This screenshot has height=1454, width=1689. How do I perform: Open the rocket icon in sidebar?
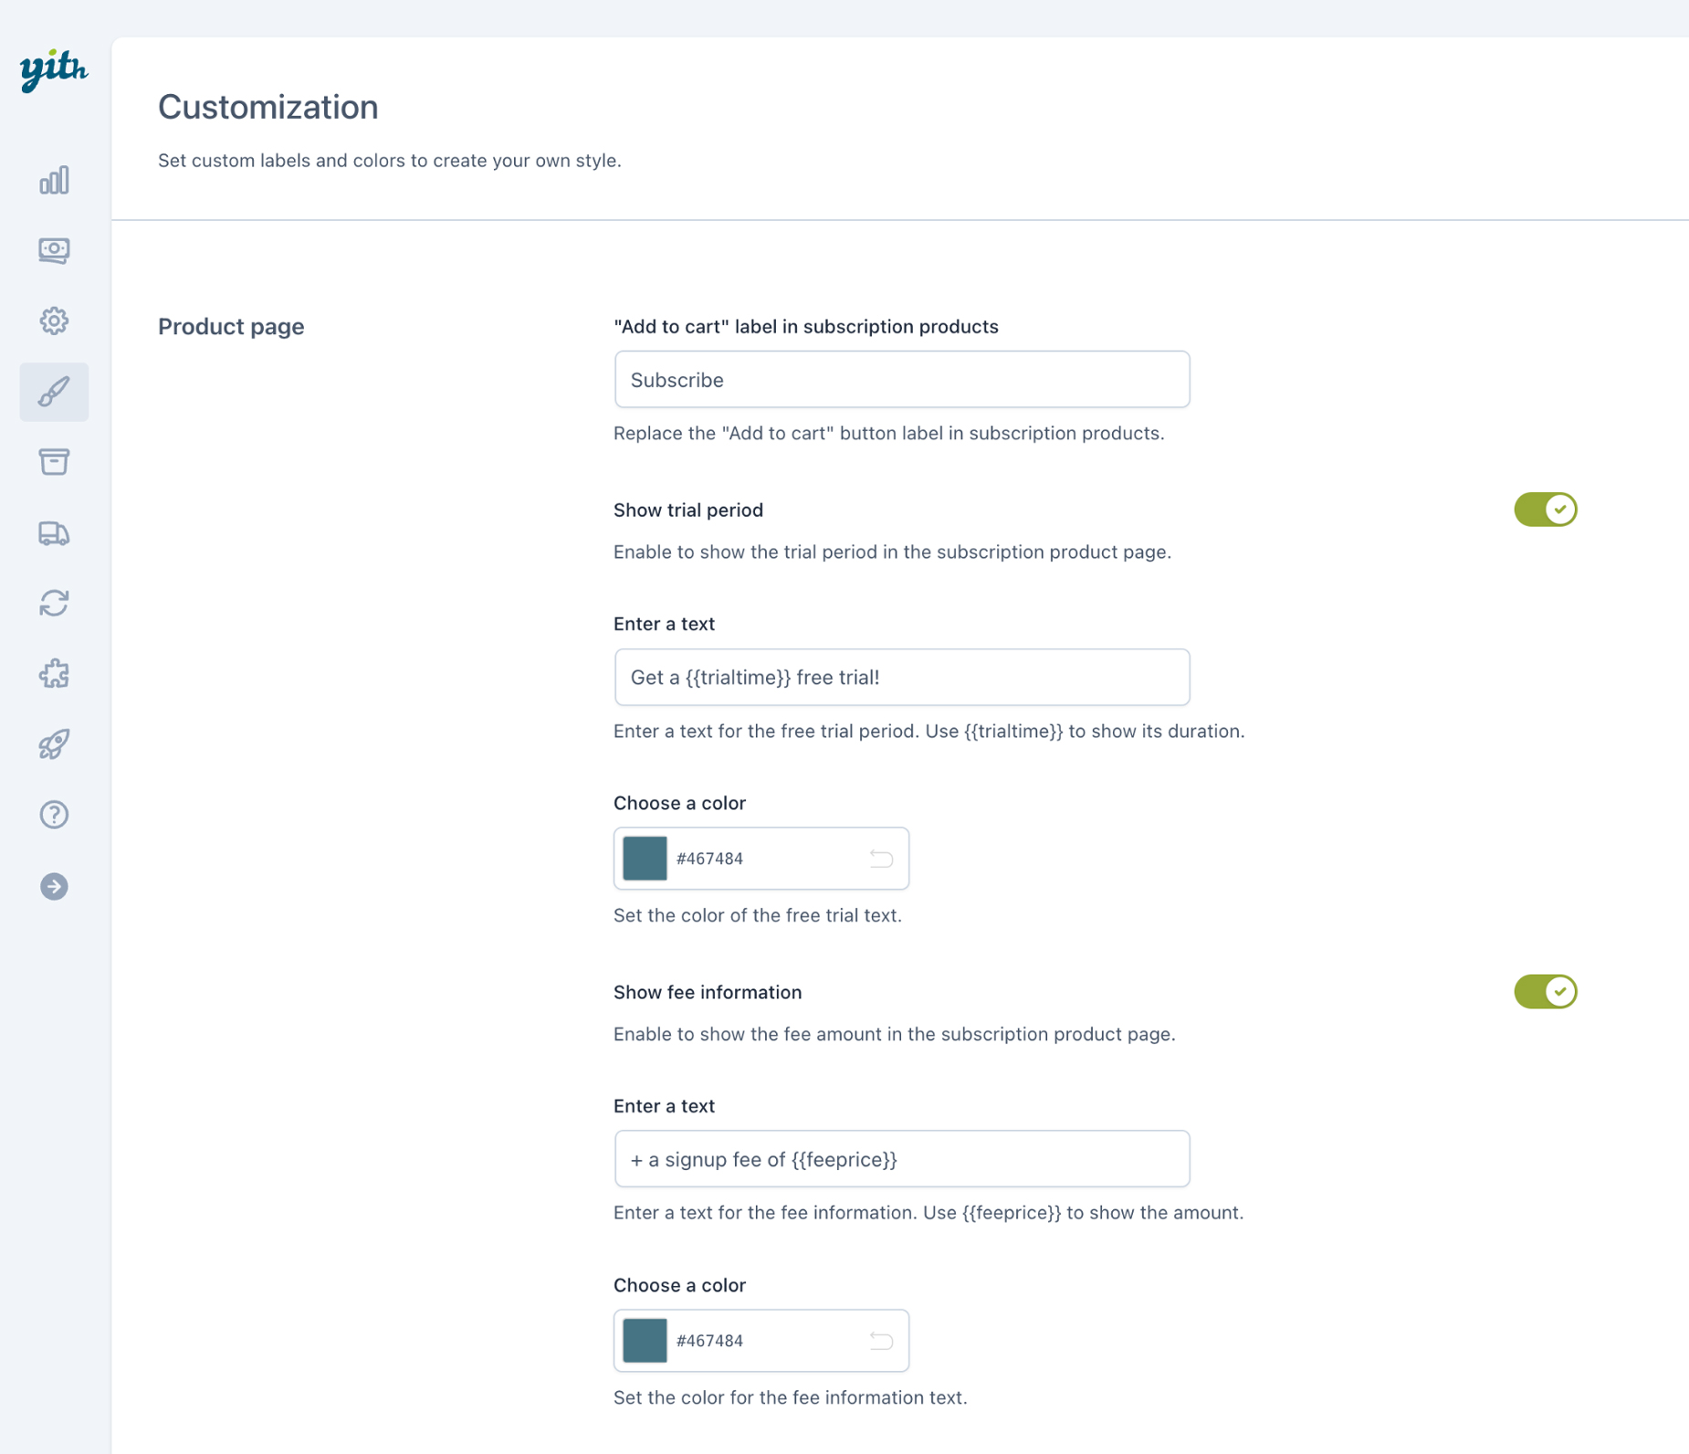pyautogui.click(x=54, y=744)
